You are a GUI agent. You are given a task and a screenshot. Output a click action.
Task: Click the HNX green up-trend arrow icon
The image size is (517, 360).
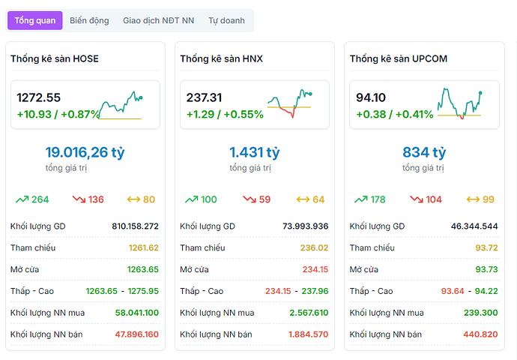point(191,199)
